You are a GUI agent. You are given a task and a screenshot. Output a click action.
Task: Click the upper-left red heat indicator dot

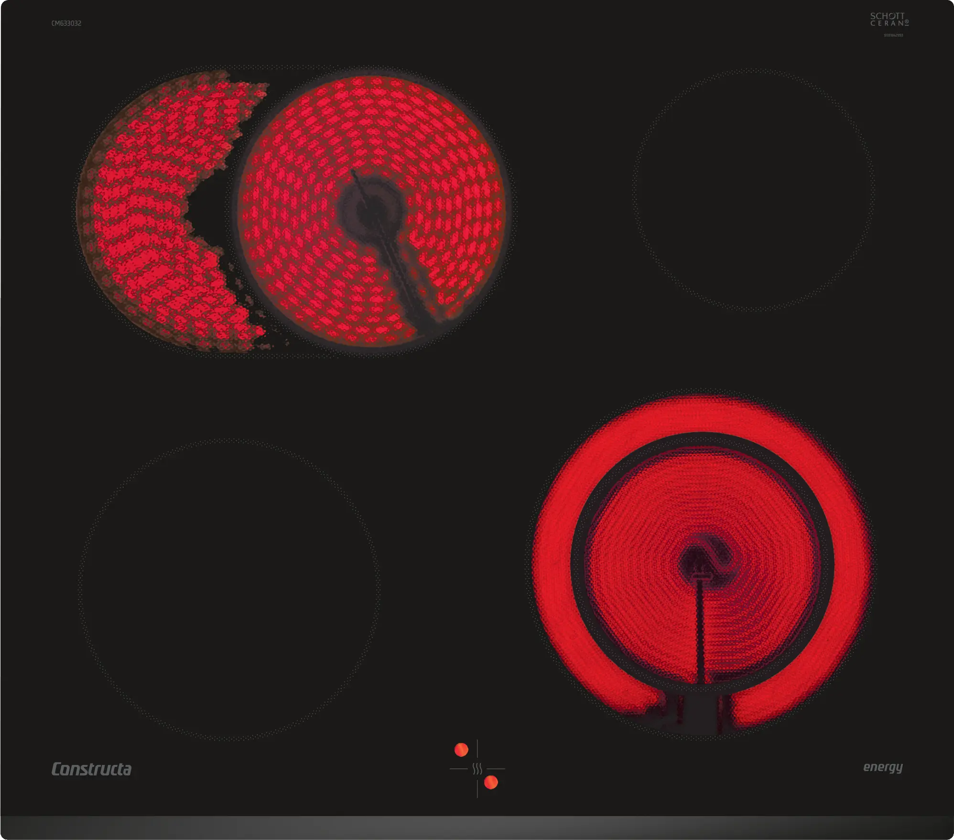coord(461,750)
